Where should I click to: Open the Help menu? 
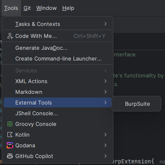(68, 8)
